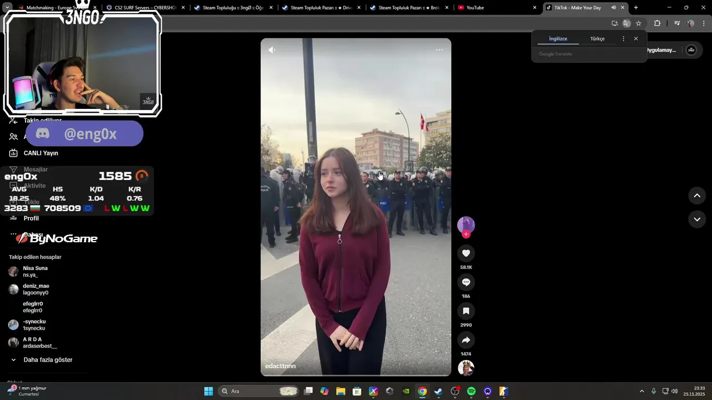Share the video showing 1474 shares
712x400 pixels.
[x=466, y=340]
